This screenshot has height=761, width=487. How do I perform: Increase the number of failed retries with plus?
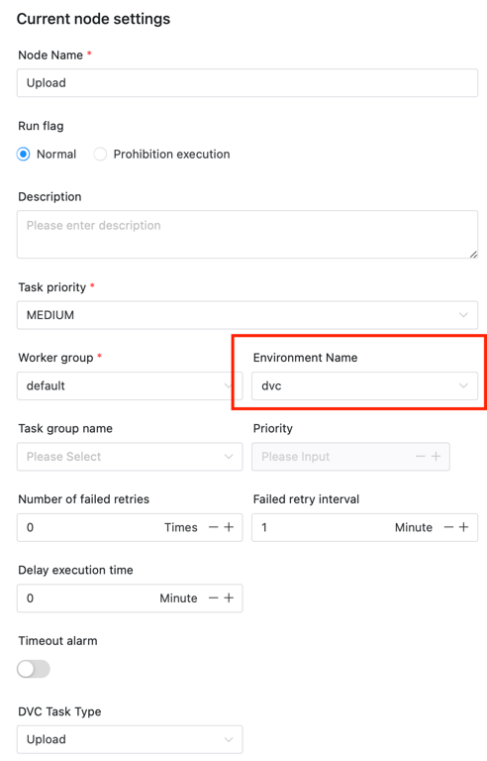pyautogui.click(x=229, y=527)
